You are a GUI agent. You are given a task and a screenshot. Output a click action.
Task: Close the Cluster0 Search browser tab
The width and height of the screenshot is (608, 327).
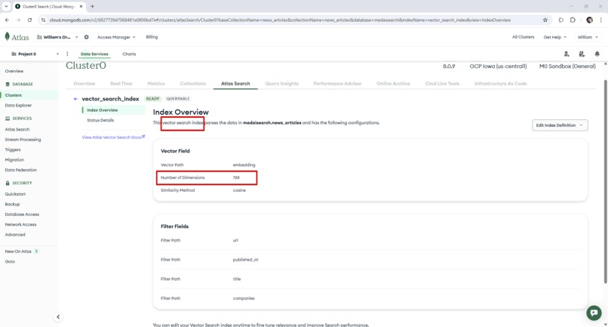(x=81, y=6)
